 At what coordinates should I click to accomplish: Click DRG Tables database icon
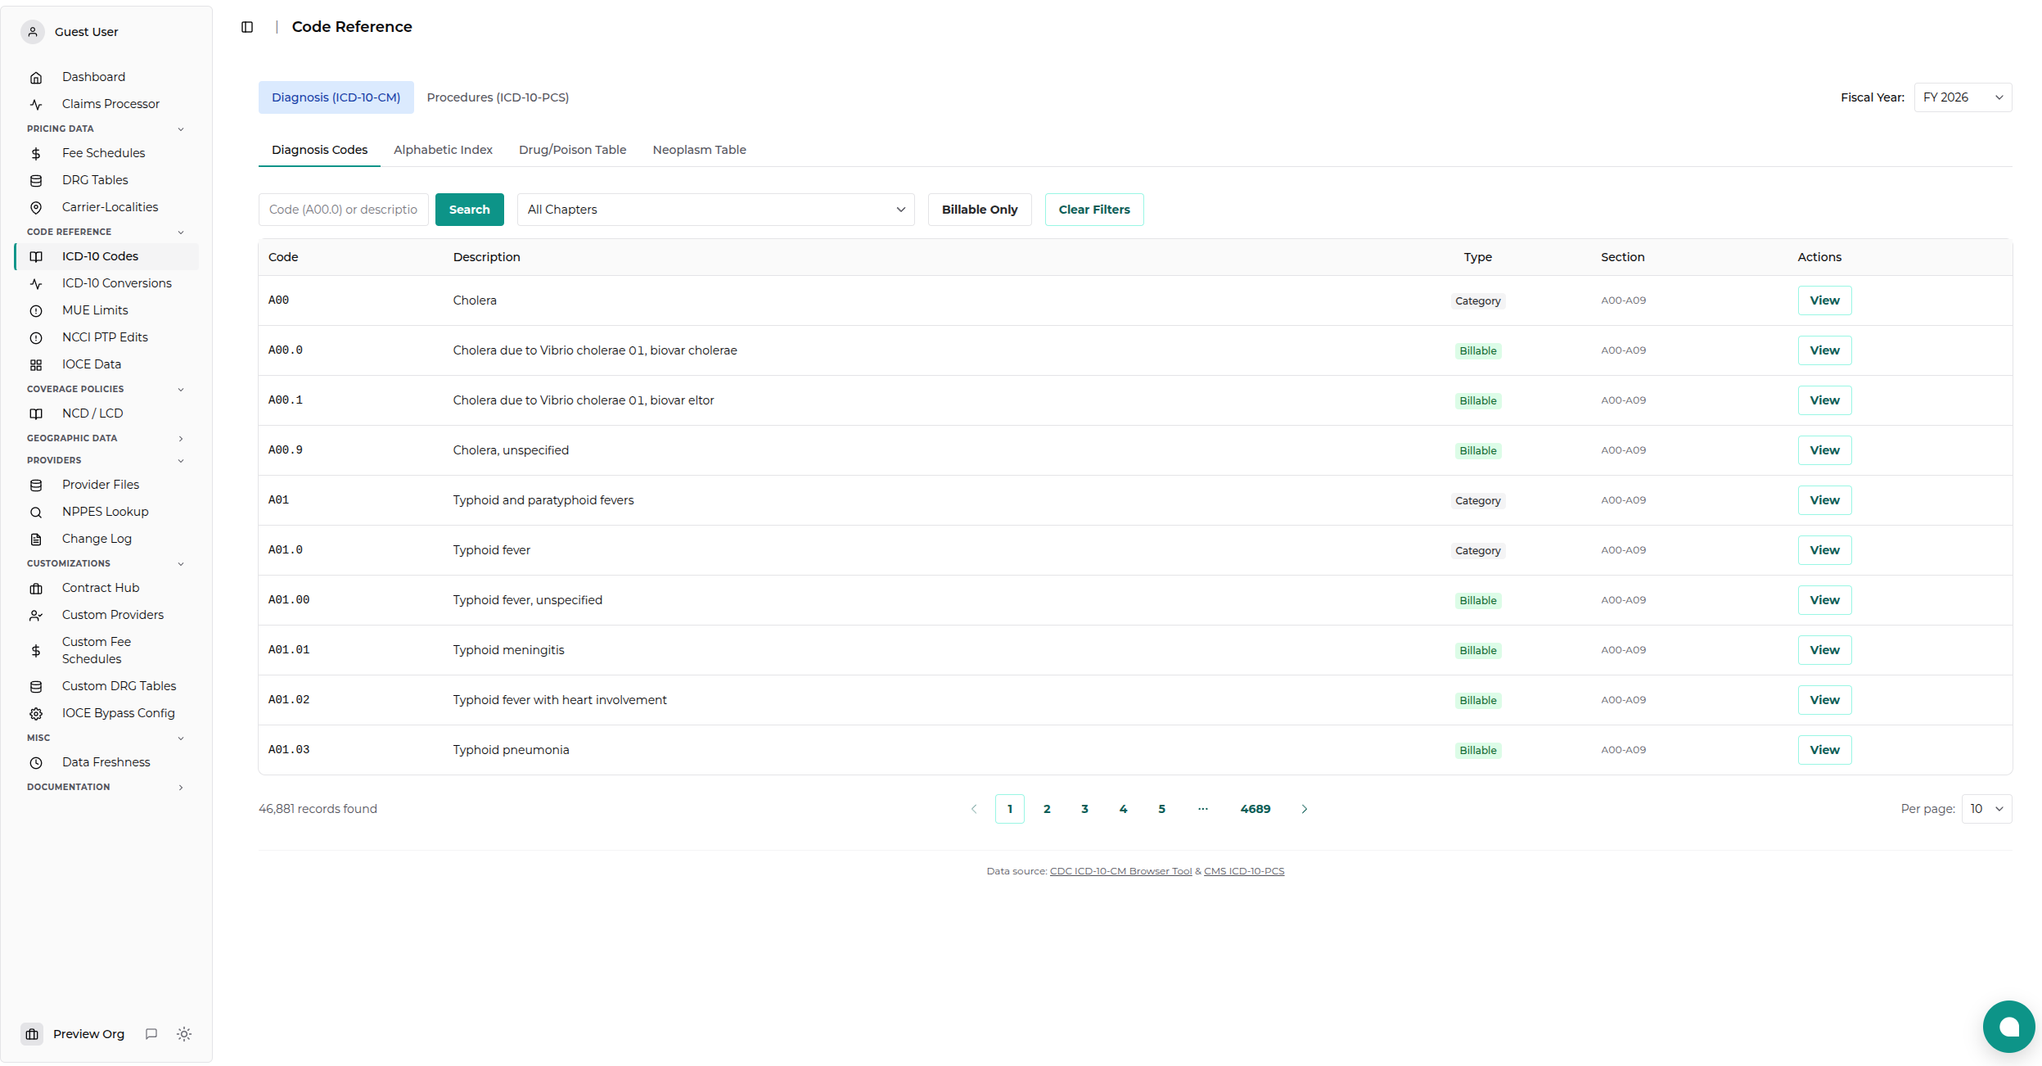pos(36,181)
